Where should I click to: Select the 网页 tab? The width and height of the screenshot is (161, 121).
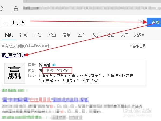pos(9,35)
